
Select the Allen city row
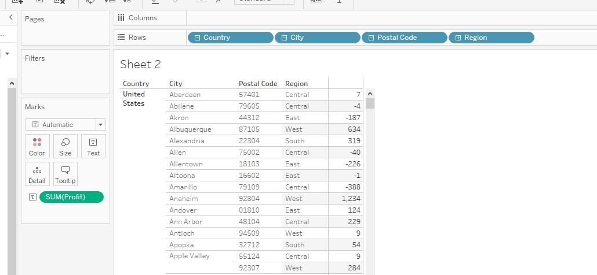[177, 153]
